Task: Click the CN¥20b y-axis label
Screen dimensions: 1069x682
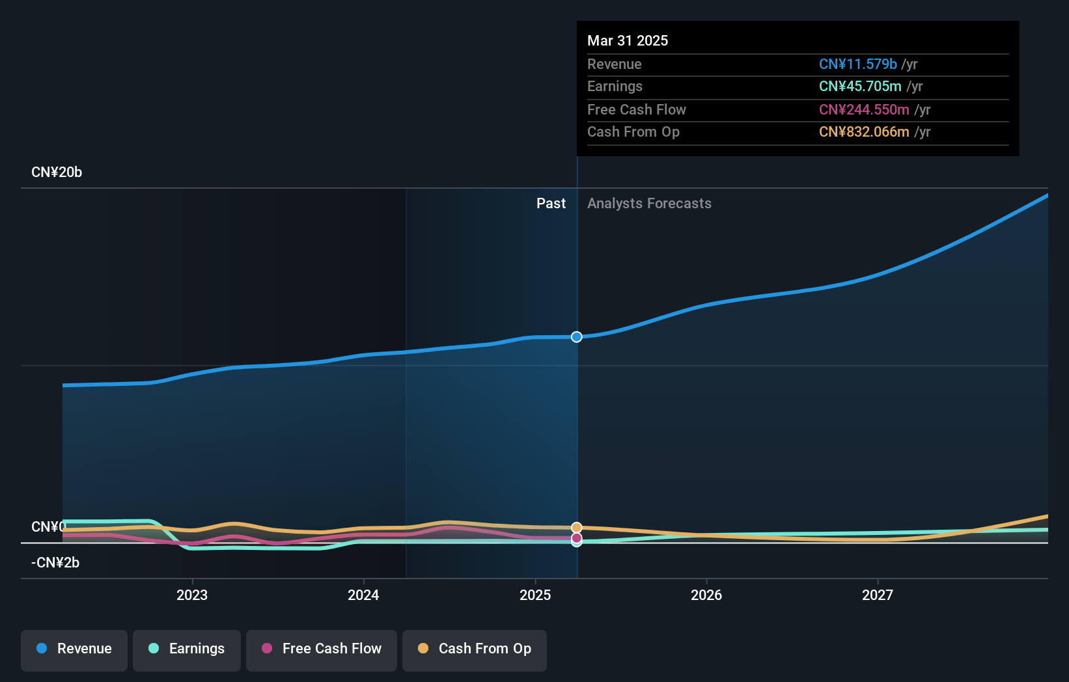Action: 57,172
